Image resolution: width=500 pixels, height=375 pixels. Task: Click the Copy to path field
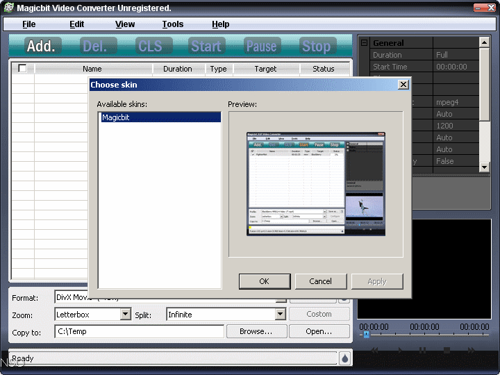[140, 332]
